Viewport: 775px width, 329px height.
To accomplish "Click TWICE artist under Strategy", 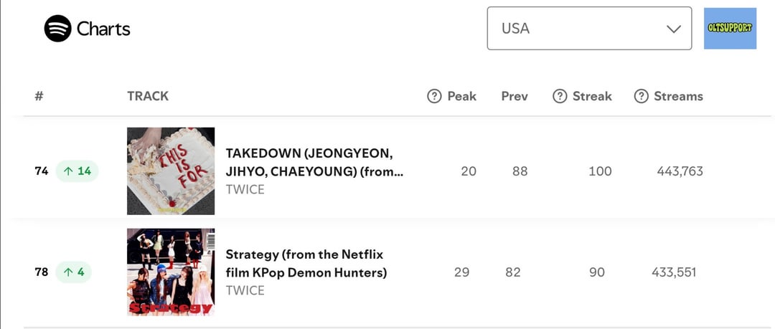I will (245, 290).
